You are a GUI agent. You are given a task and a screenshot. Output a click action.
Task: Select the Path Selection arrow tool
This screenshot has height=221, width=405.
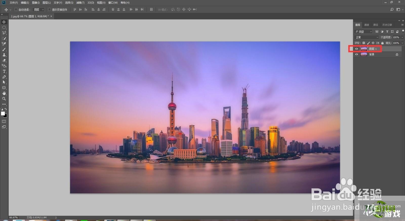pyautogui.click(x=4, y=82)
